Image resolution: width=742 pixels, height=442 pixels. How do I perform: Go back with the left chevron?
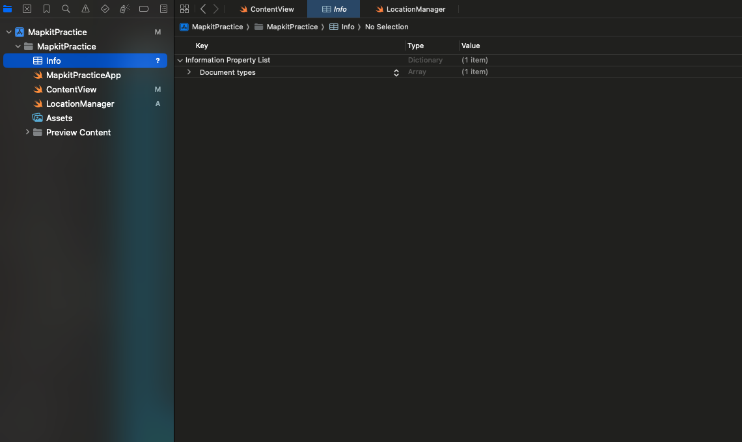point(203,8)
